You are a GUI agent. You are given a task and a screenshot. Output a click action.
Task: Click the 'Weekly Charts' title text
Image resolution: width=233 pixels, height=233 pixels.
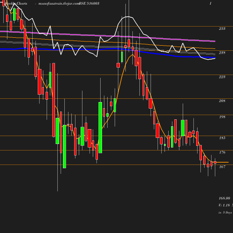click(16, 3)
